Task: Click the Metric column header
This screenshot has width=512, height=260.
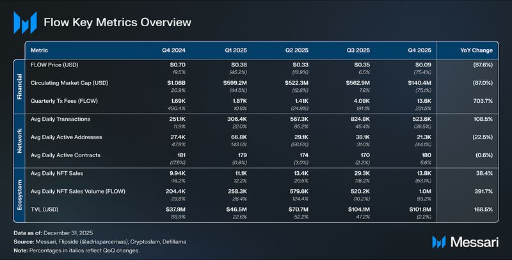Action: [x=40, y=50]
